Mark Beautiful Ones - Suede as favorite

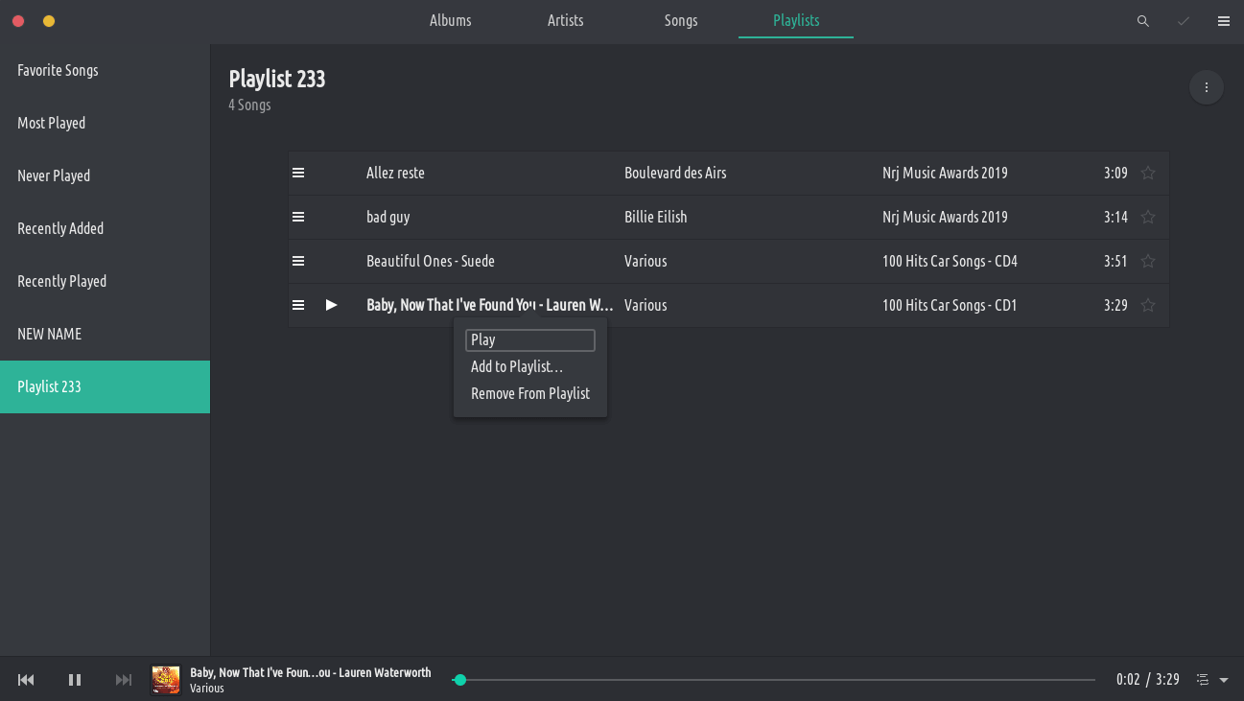[x=1148, y=262]
